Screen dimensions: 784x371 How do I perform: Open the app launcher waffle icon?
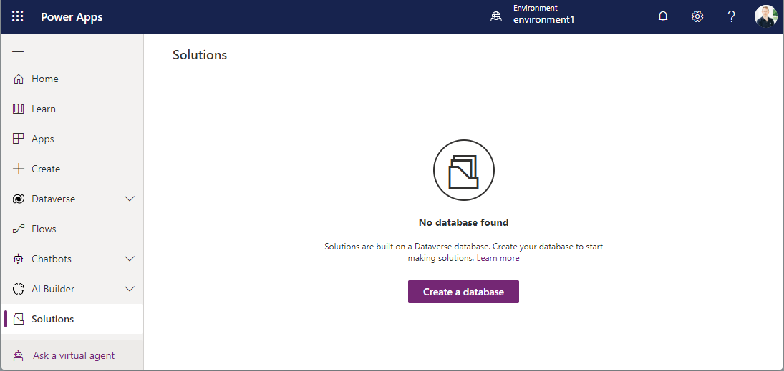point(17,16)
